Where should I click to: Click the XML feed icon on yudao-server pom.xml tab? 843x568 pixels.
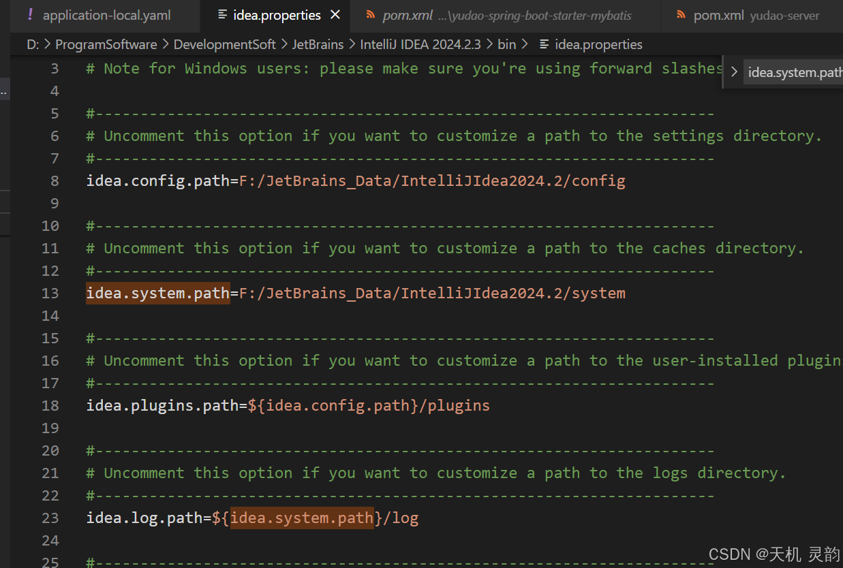(x=681, y=15)
